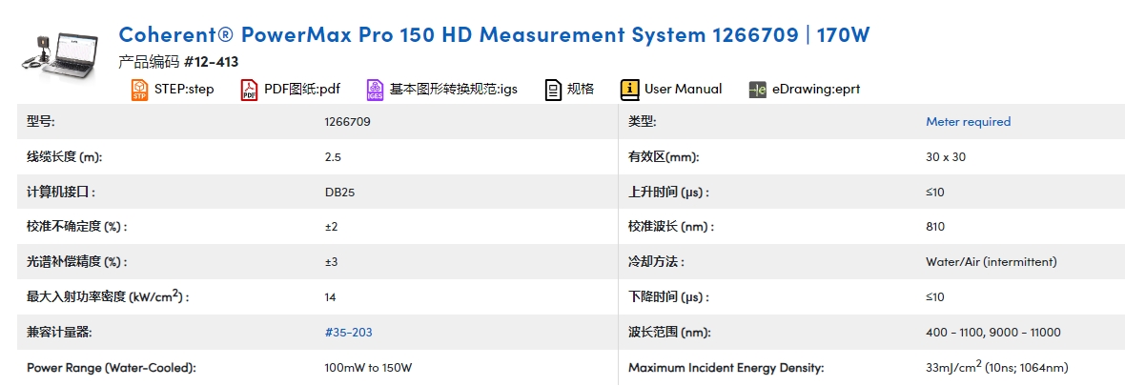Click the 400 - 1100, 9000 - 11000 value
1125x386 pixels.
(993, 333)
